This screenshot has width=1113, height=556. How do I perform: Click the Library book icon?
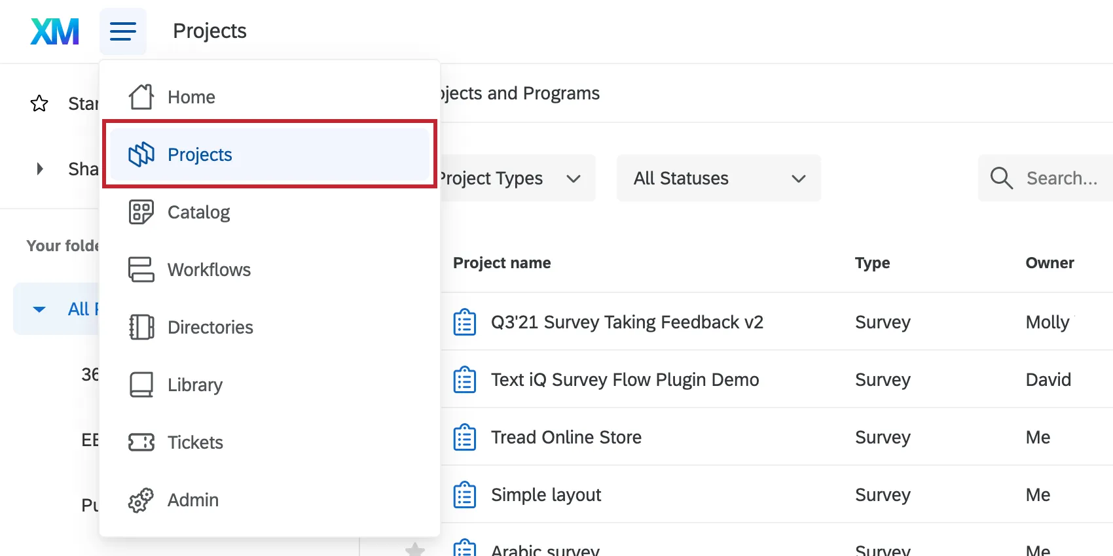coord(141,385)
